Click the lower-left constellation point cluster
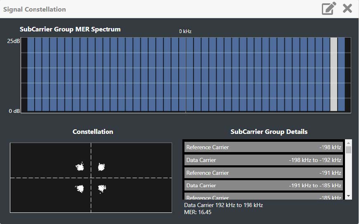Viewport: 359px width, 224px height. tap(80, 189)
